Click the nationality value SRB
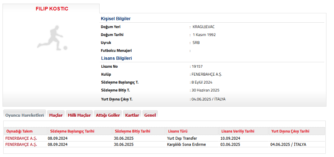 [196, 42]
